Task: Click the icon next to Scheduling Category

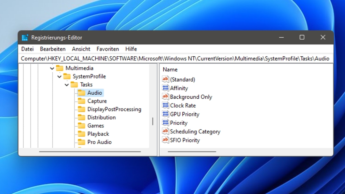Action: (165, 131)
